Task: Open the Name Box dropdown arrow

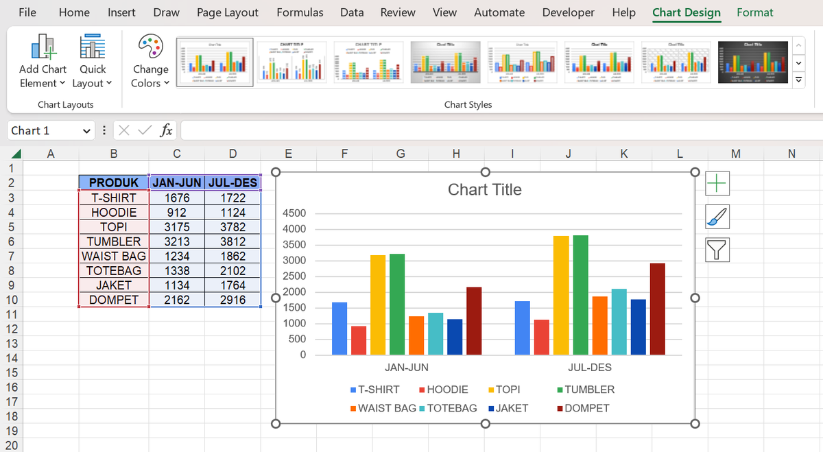Action: tap(86, 130)
